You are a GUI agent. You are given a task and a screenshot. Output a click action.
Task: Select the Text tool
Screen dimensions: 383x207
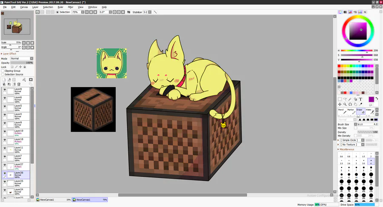(x=360, y=99)
